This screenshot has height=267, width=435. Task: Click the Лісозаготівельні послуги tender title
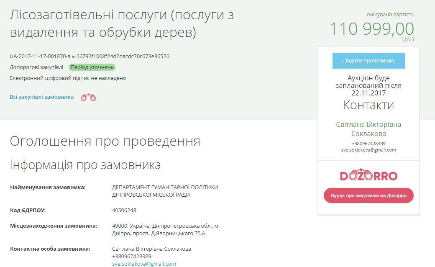tap(121, 24)
